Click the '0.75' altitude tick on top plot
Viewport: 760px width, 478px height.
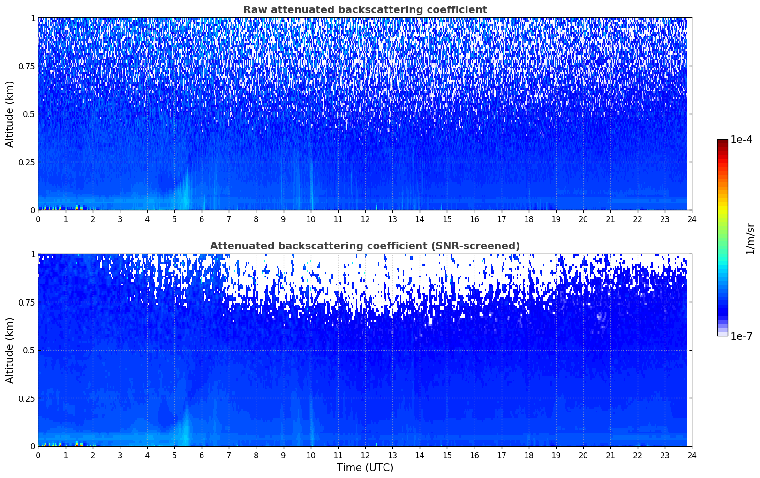pyautogui.click(x=27, y=66)
